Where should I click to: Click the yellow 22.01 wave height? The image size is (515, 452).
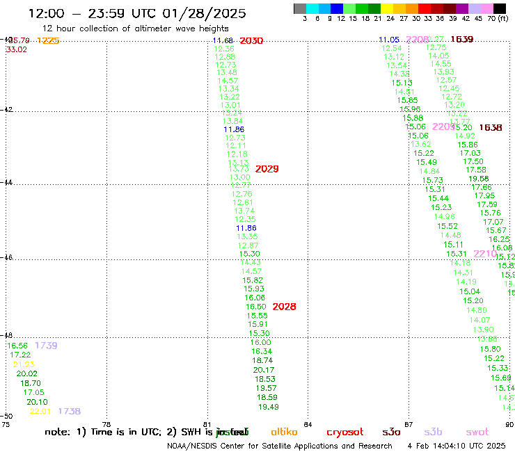(x=40, y=411)
